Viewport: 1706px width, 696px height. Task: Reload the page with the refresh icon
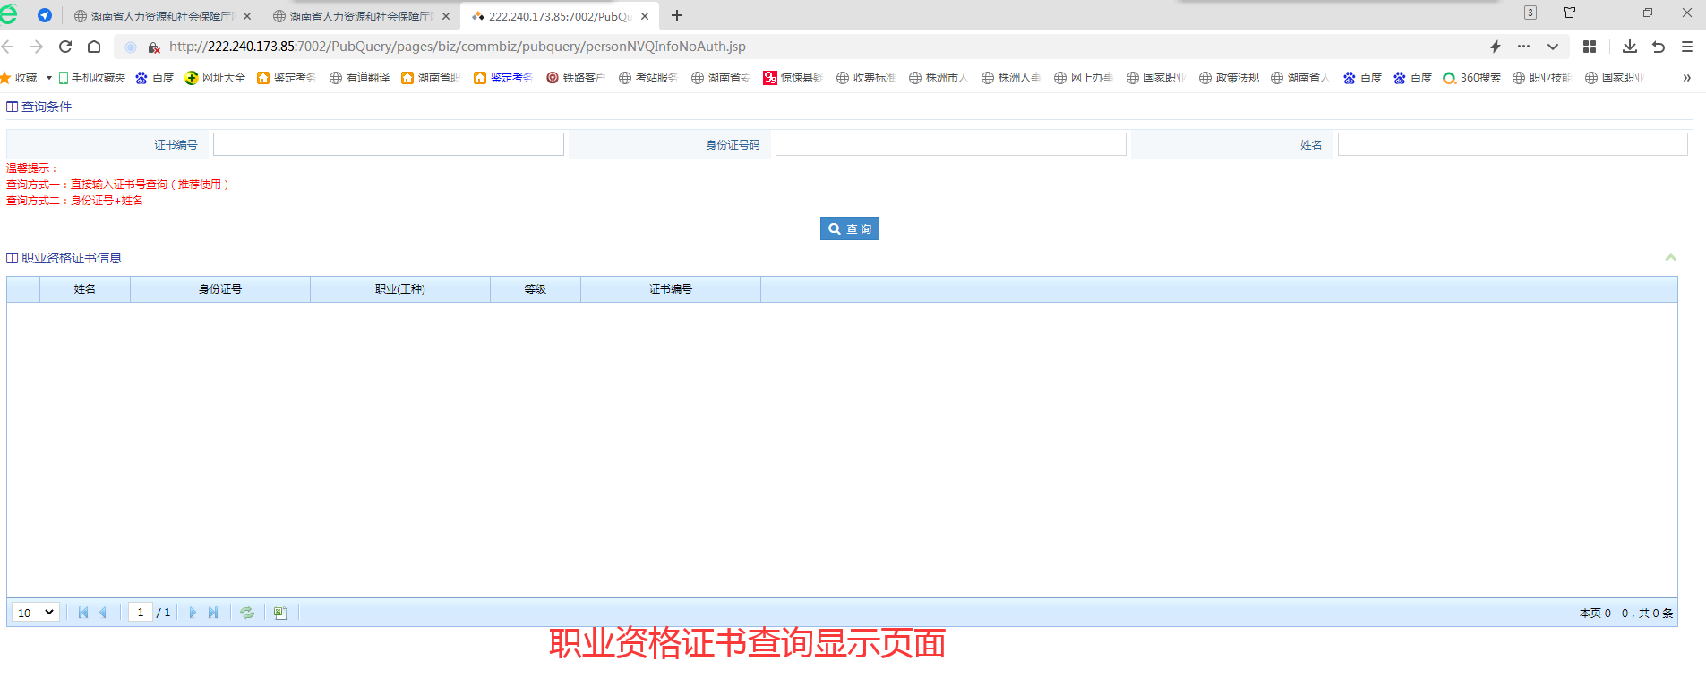(x=65, y=47)
